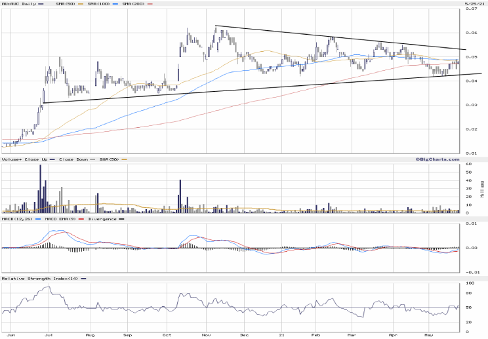
Task: Click the Relative Strength Index(14) label
Action: [37, 279]
